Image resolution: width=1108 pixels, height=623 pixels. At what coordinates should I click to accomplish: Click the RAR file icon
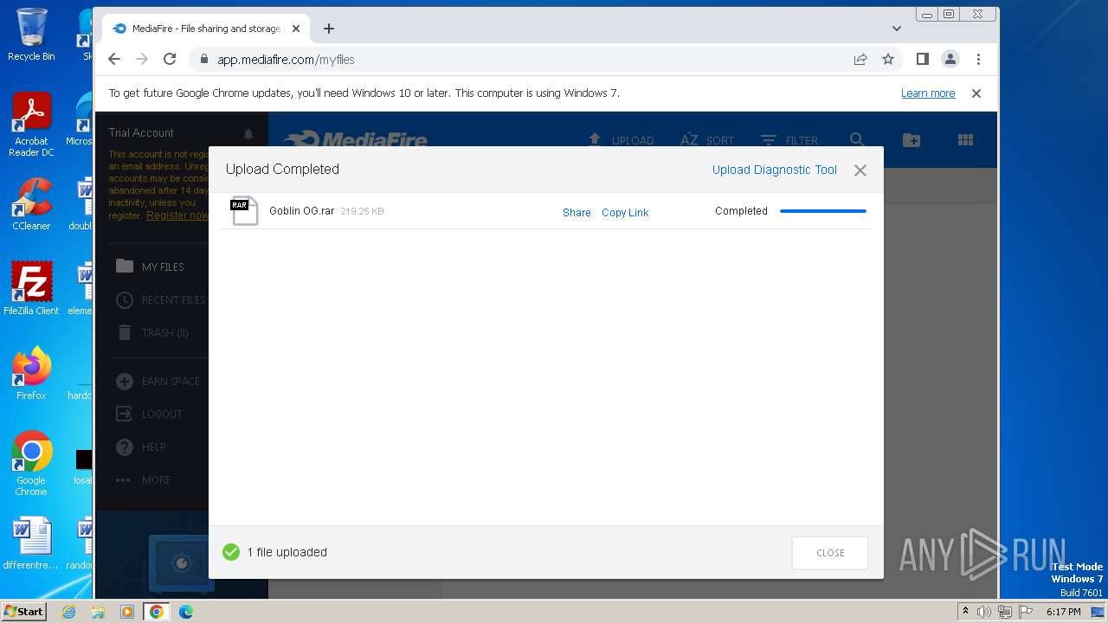pos(244,211)
